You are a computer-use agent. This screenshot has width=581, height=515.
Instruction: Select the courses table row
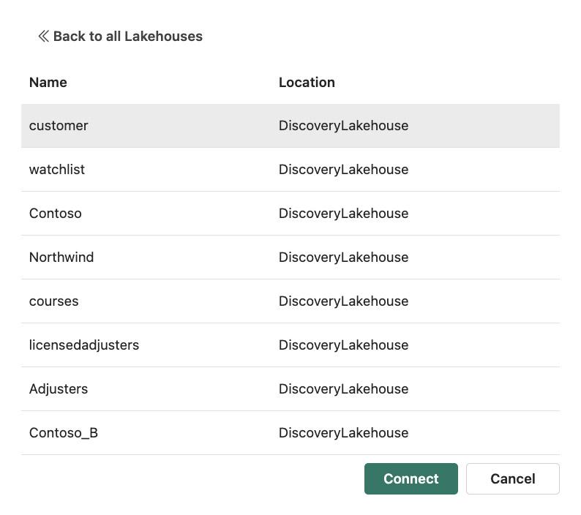(290, 301)
